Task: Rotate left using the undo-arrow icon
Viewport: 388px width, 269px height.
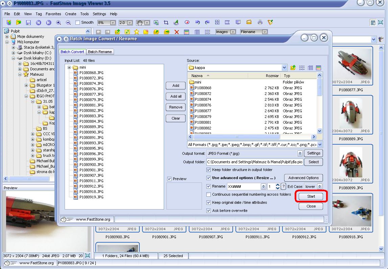Action: click(x=198, y=22)
